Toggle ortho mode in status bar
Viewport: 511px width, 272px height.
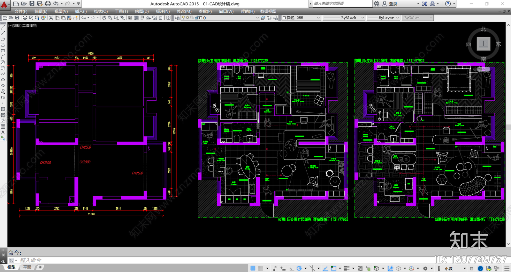coord(291,268)
